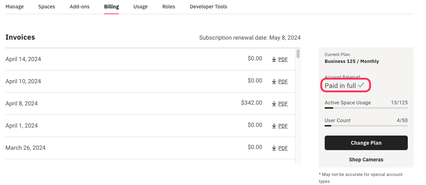Click the Active Space Usage progress bar
Viewport: 426px width, 185px height.
point(366,108)
